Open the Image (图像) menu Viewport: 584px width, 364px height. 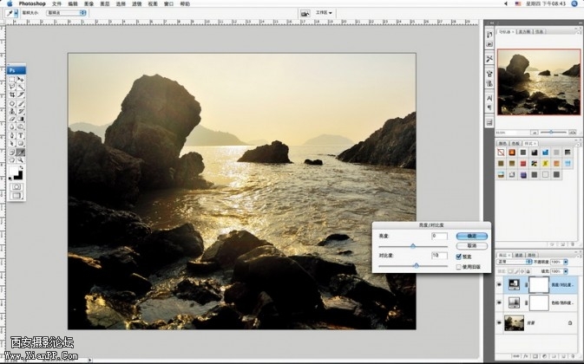(89, 4)
